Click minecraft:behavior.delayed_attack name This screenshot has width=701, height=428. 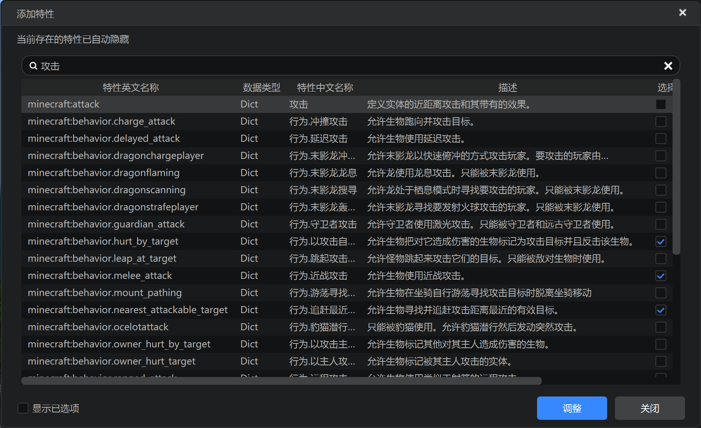(104, 139)
